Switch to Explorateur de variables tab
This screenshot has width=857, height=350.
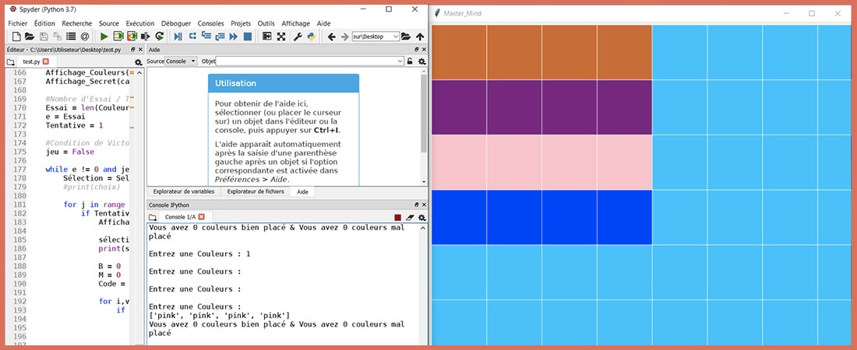183,191
